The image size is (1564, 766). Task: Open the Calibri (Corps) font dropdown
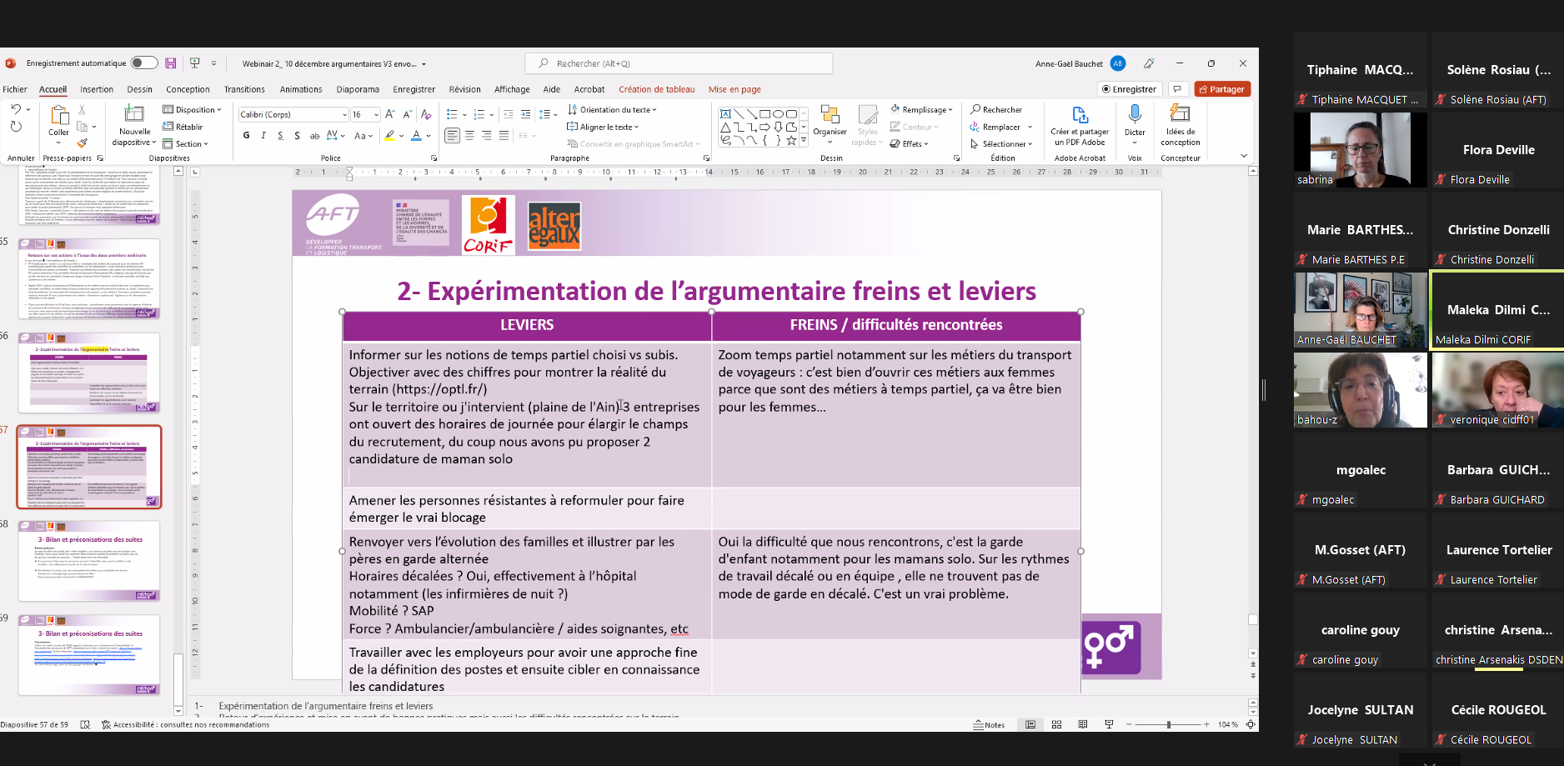click(x=344, y=114)
